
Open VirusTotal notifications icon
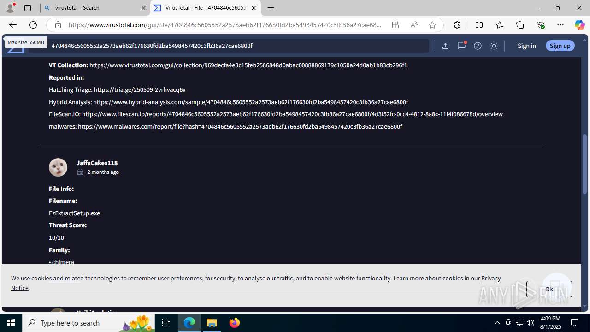click(461, 46)
